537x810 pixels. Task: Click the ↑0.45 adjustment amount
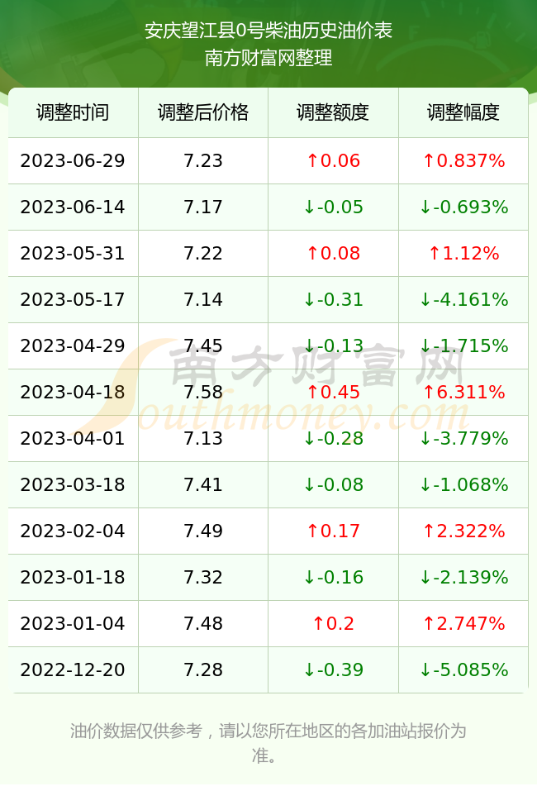333,392
